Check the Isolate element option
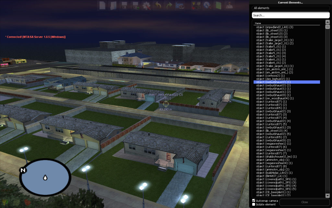 pyautogui.click(x=253, y=205)
